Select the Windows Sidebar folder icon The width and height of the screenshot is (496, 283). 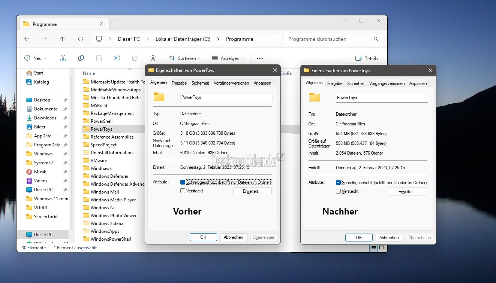86,223
